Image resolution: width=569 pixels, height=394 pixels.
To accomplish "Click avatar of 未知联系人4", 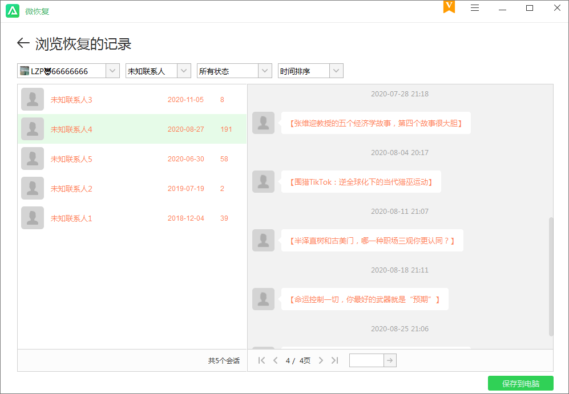I will [x=33, y=129].
